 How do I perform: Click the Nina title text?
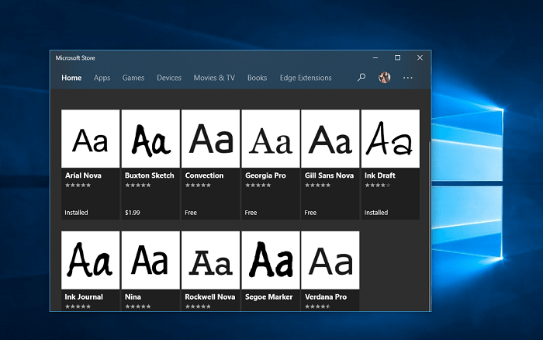tap(133, 297)
